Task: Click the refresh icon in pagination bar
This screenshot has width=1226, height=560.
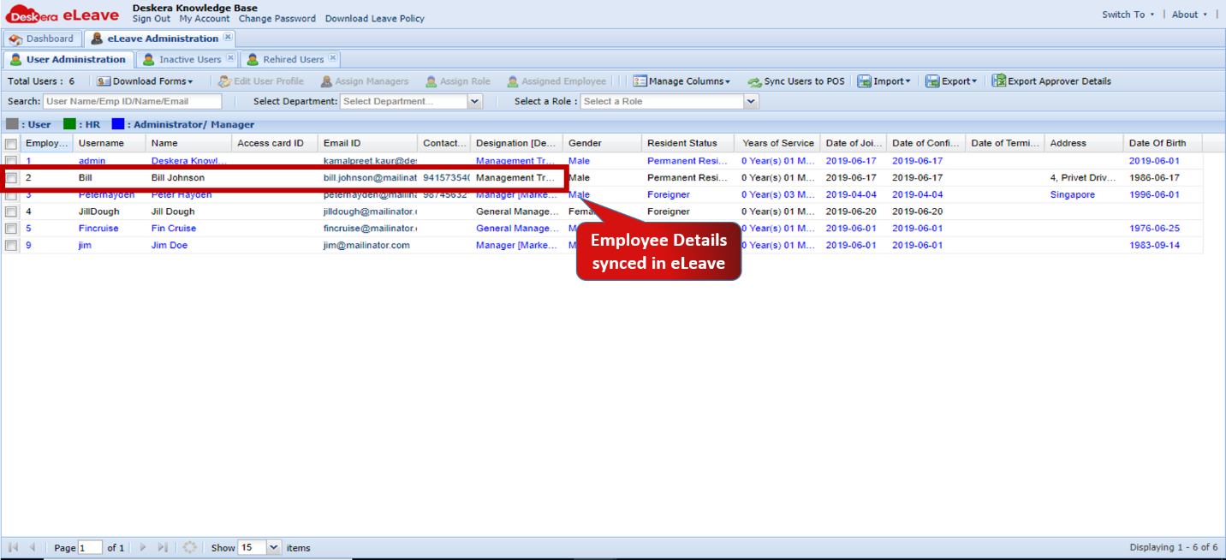Action: [x=189, y=547]
